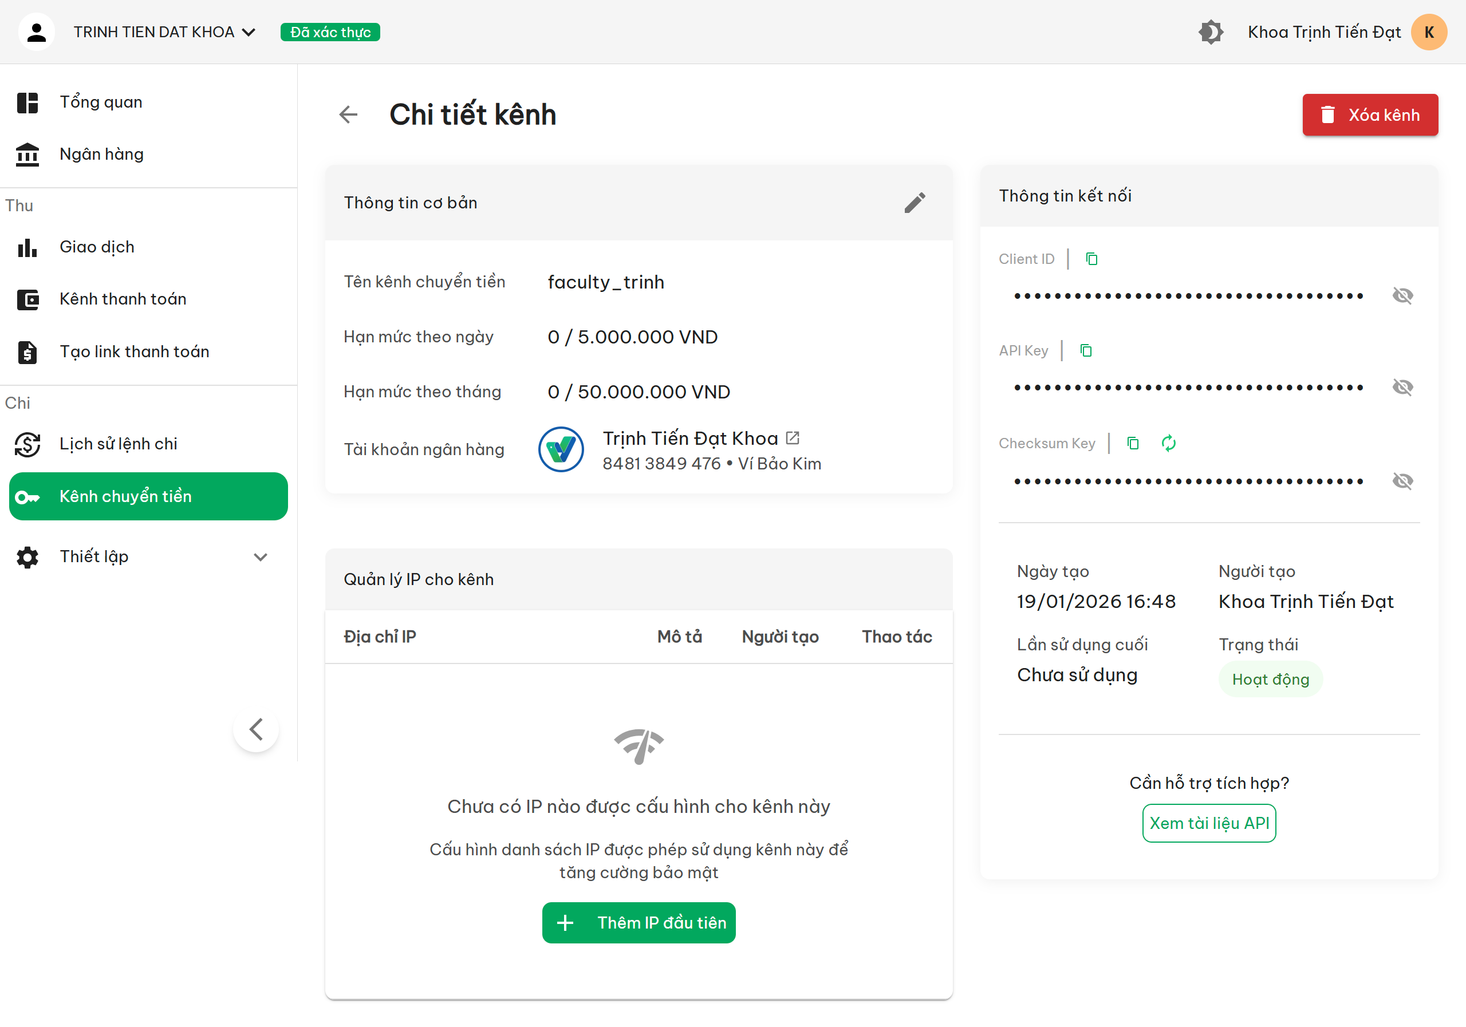Switch to Giao dịch section

pos(97,247)
